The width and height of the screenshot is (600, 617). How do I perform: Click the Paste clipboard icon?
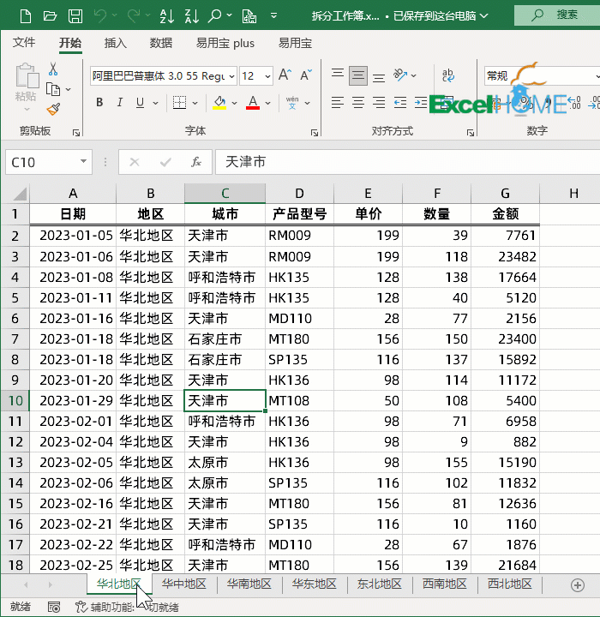27,75
